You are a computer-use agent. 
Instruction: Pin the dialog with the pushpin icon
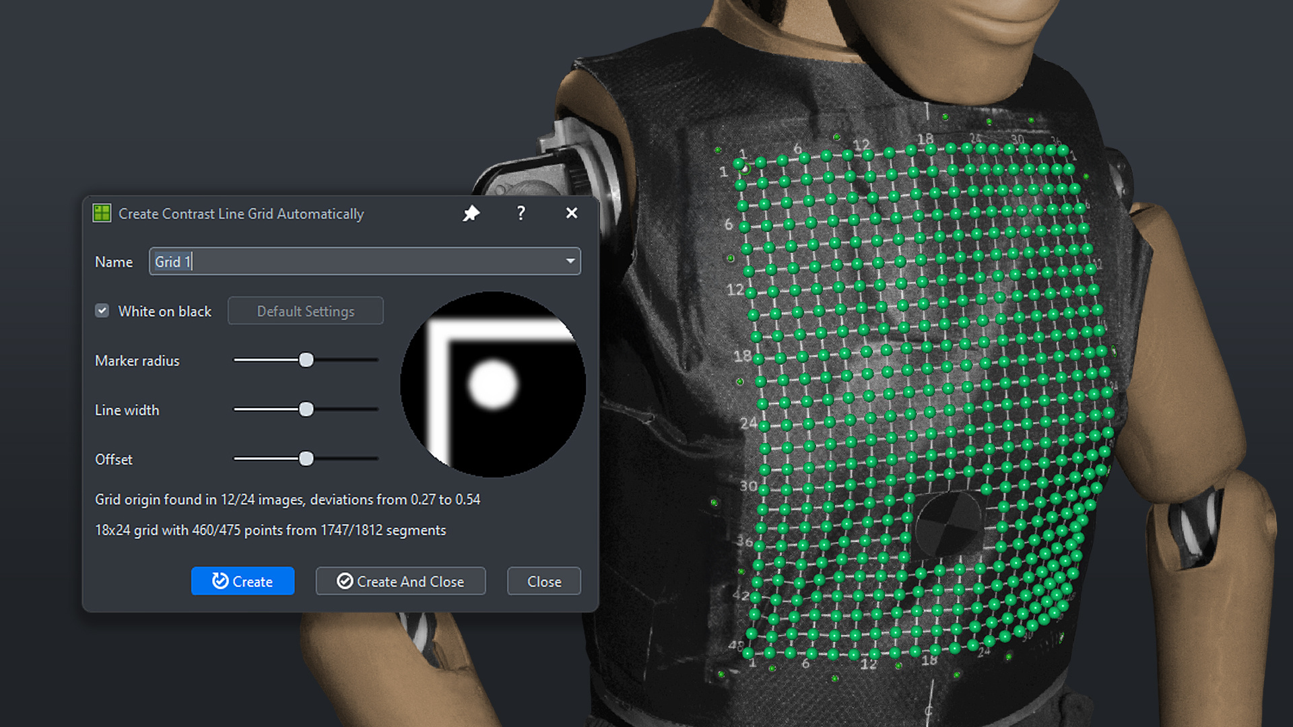pos(471,213)
